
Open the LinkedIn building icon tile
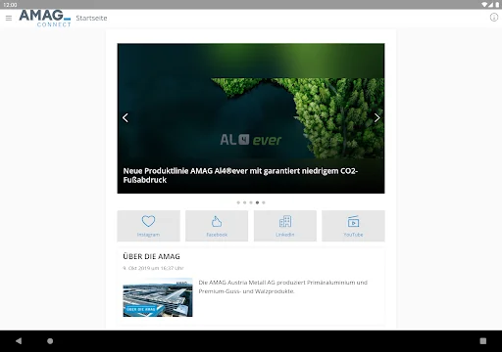point(285,226)
